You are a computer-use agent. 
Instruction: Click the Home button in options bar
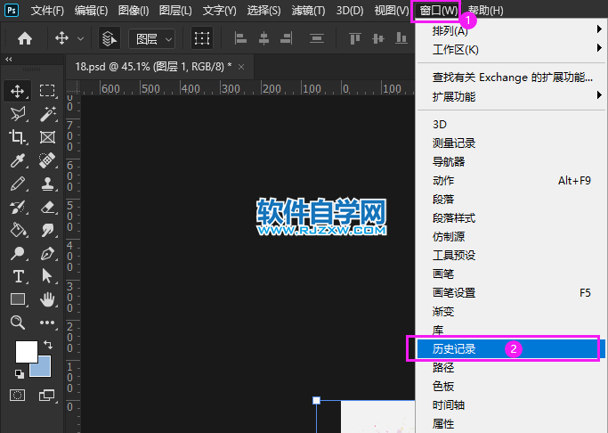click(x=25, y=38)
